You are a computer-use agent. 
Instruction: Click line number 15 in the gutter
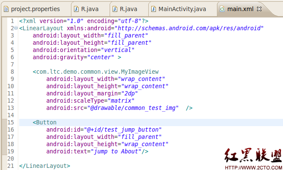pyautogui.click(x=11, y=122)
